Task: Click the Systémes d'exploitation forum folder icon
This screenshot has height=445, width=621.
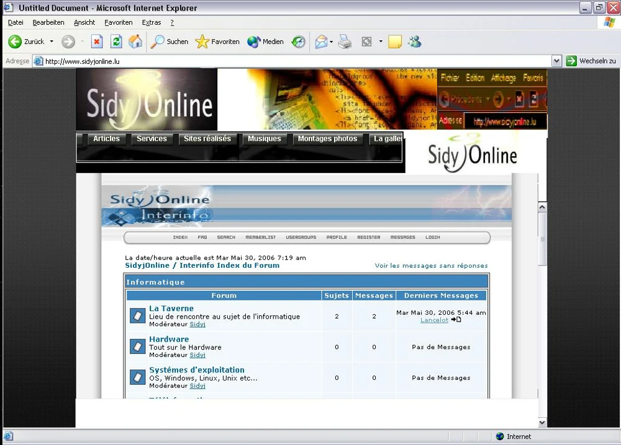Action: tap(138, 377)
